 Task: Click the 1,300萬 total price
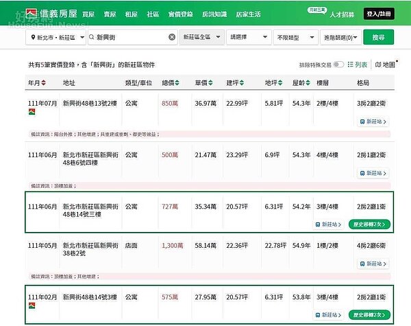pyautogui.click(x=173, y=245)
